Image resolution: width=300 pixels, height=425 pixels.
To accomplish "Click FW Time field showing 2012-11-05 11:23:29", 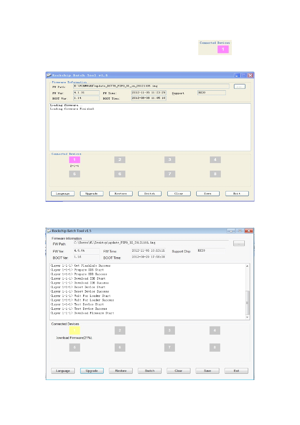I will (x=149, y=93).
